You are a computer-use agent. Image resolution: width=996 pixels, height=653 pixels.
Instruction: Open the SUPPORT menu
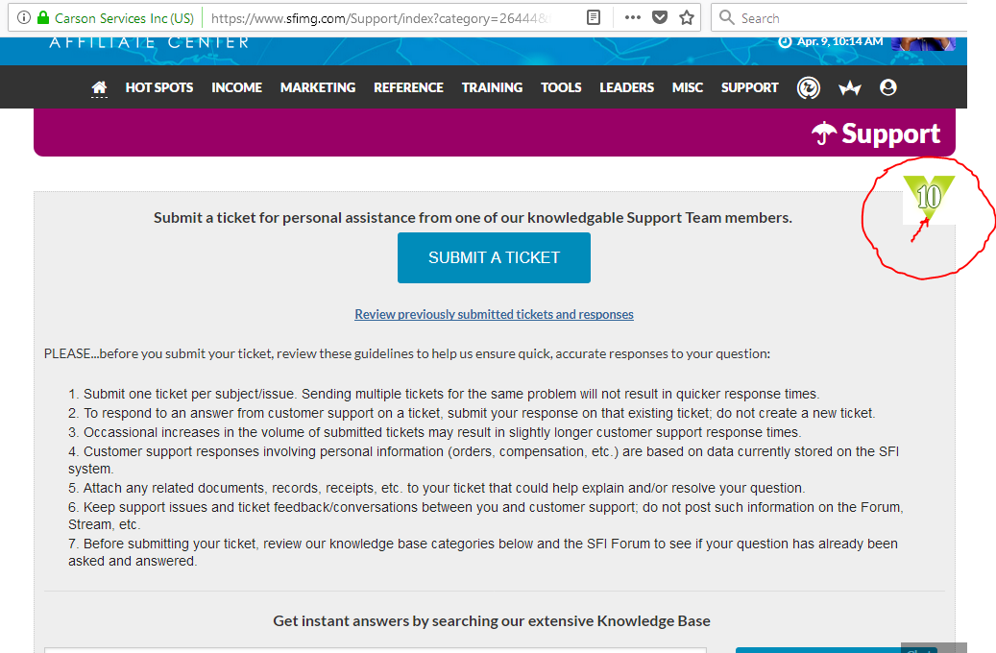749,87
